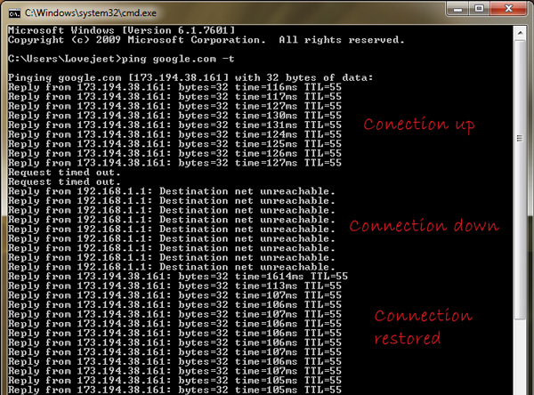Viewport: 534px width, 395px height.
Task: Minimize the cmd.exe window
Action: pyautogui.click(x=458, y=9)
